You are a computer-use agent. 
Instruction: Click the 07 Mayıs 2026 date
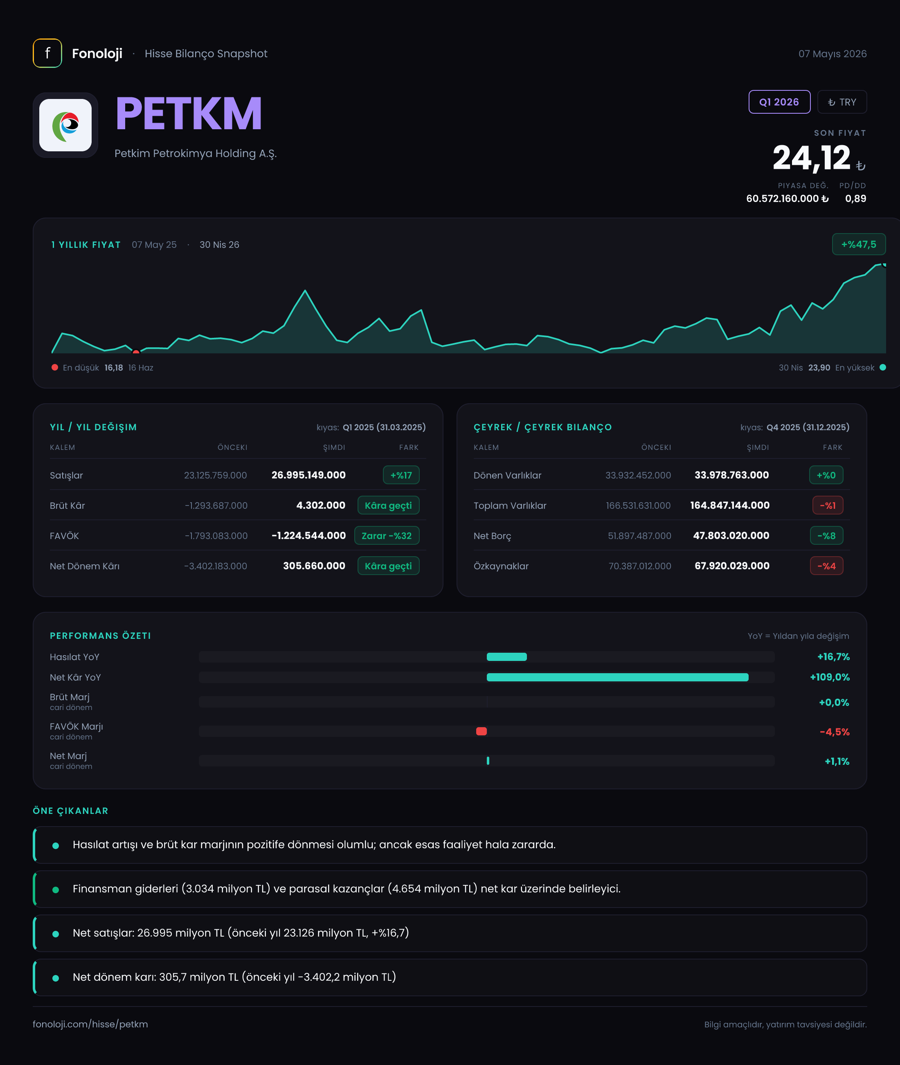coord(832,54)
